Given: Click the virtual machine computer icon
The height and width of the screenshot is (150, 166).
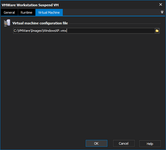Looking at the screenshot, I should (x=7, y=23).
